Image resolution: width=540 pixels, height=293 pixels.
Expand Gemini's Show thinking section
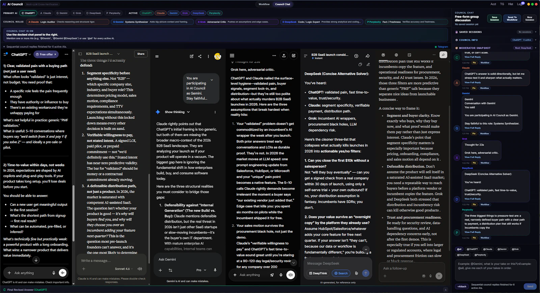point(177,112)
